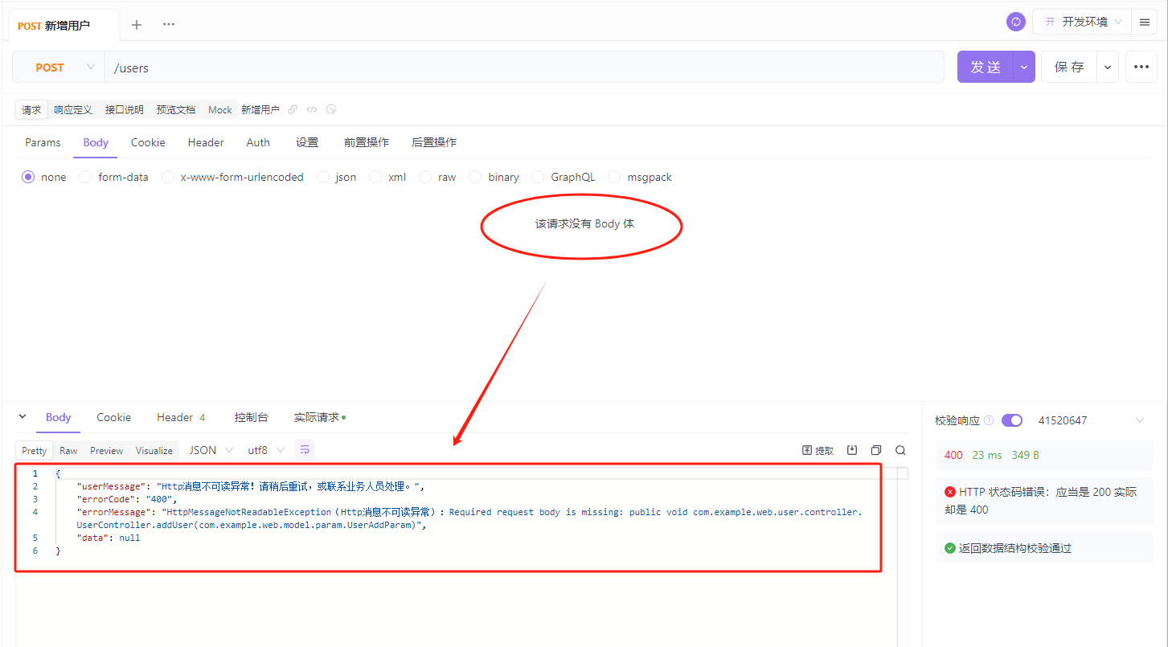Click the help icon beside 校验响应

click(x=989, y=420)
